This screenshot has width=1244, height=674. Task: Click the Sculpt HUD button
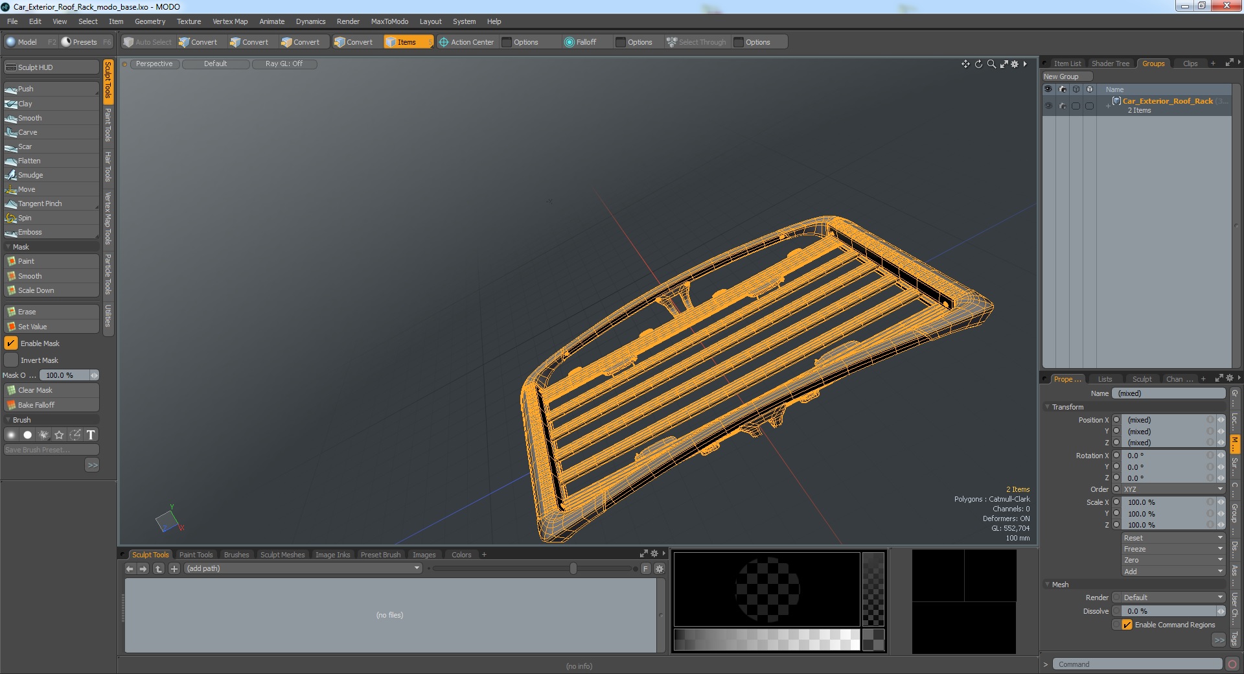51,67
